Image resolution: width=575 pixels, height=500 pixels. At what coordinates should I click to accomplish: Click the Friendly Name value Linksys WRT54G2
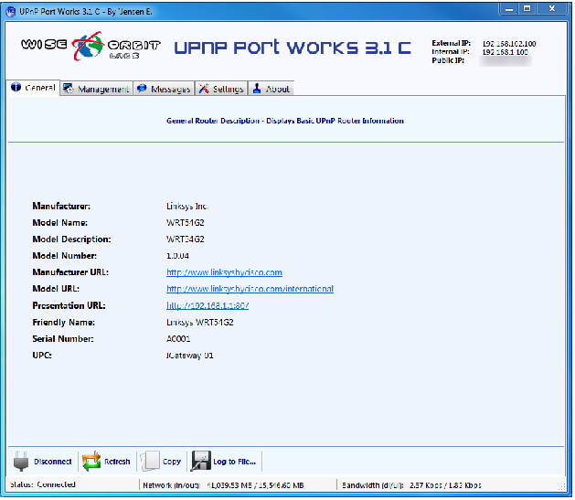(x=200, y=323)
